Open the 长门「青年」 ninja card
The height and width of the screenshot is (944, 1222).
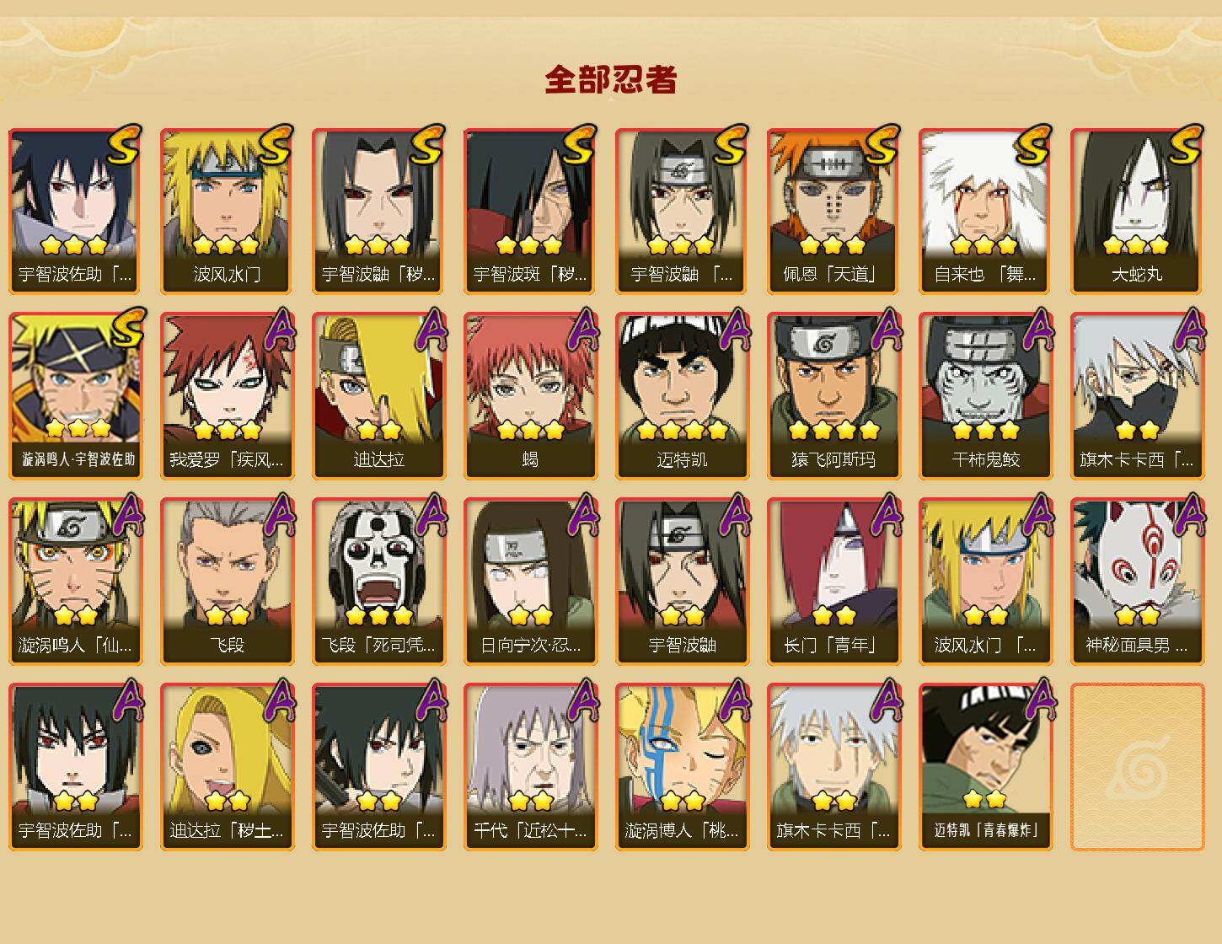point(833,582)
